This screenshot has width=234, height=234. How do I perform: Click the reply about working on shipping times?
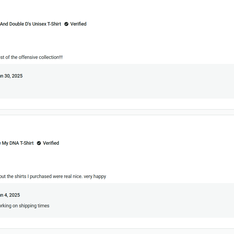point(25,206)
